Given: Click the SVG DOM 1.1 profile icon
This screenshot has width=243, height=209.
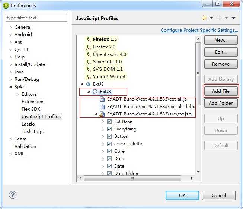Looking at the screenshot, I should (x=88, y=69).
